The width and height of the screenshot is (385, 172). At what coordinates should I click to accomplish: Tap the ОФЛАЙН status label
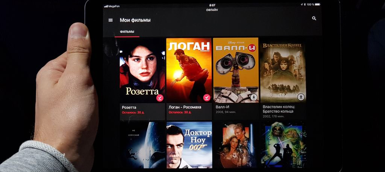coord(212,10)
